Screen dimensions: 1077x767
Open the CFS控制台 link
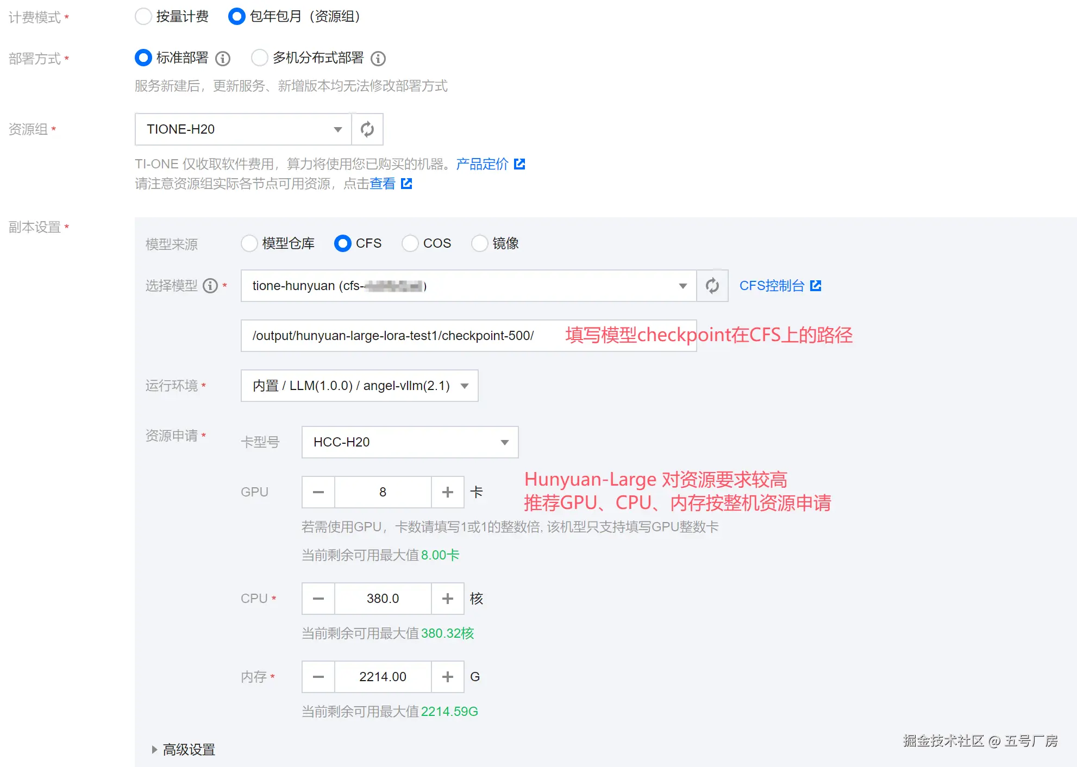[772, 286]
